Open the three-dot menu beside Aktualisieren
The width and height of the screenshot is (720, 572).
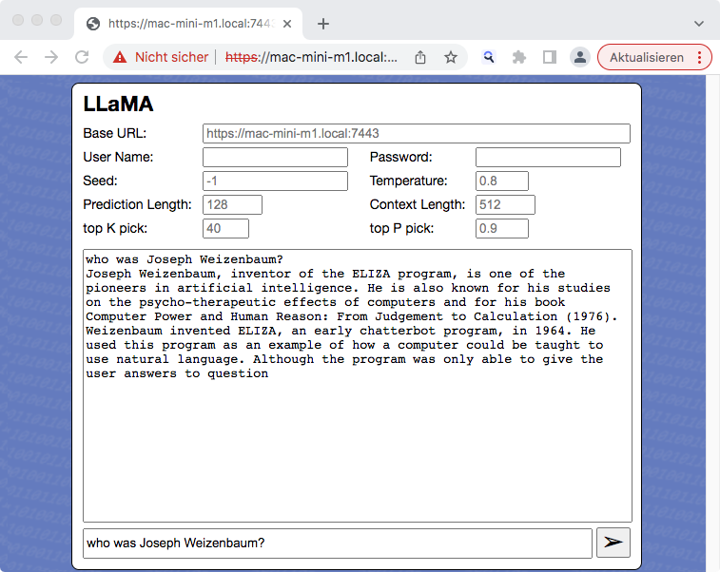(x=699, y=57)
